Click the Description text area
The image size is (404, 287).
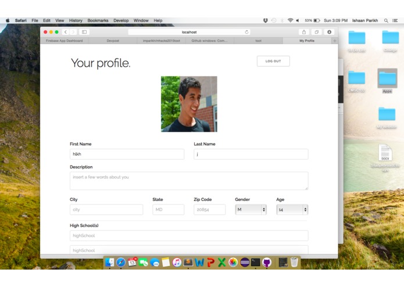tap(189, 181)
